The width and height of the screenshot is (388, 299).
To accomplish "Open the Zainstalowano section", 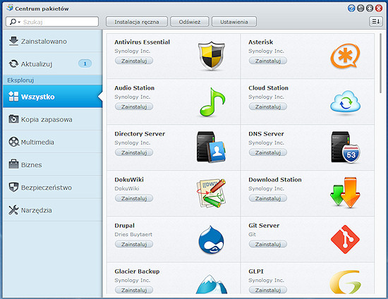I will (52, 41).
